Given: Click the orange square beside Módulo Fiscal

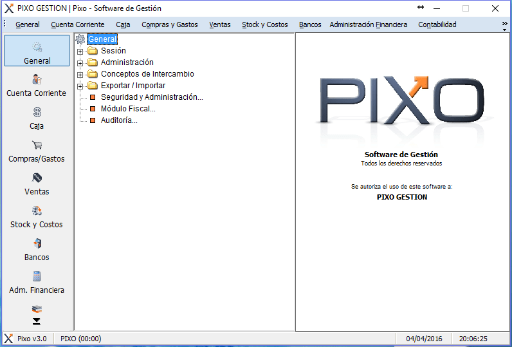Looking at the screenshot, I should [x=93, y=109].
